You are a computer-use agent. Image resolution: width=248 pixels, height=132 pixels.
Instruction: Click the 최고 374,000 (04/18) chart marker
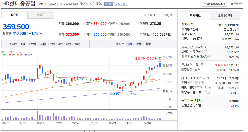148,58
